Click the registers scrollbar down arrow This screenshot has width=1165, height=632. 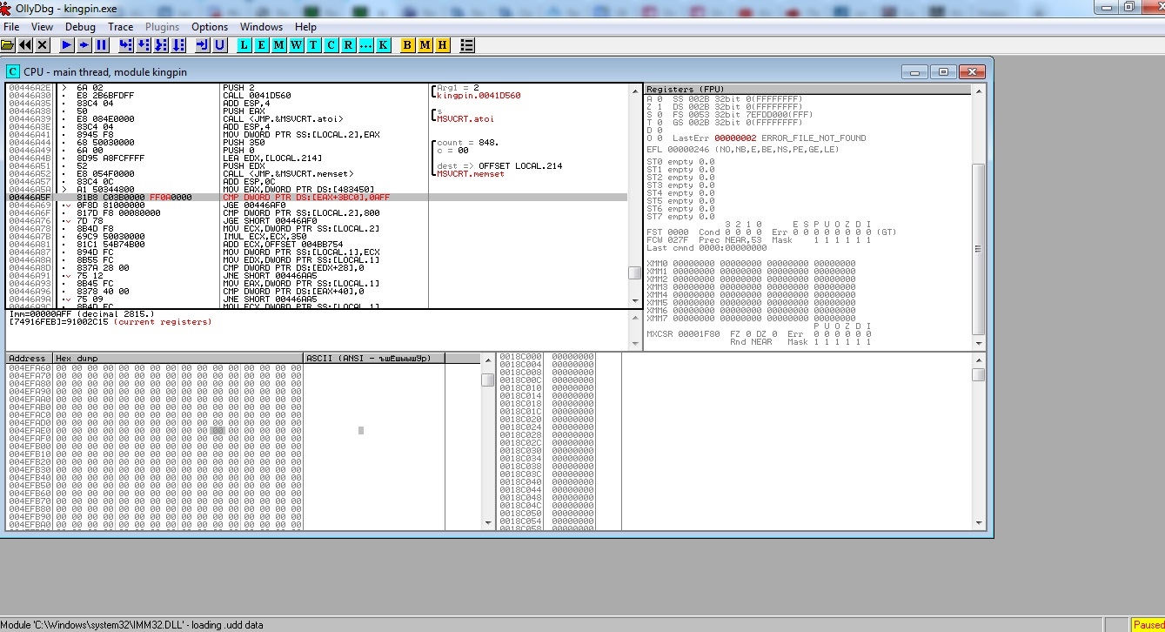pos(978,344)
